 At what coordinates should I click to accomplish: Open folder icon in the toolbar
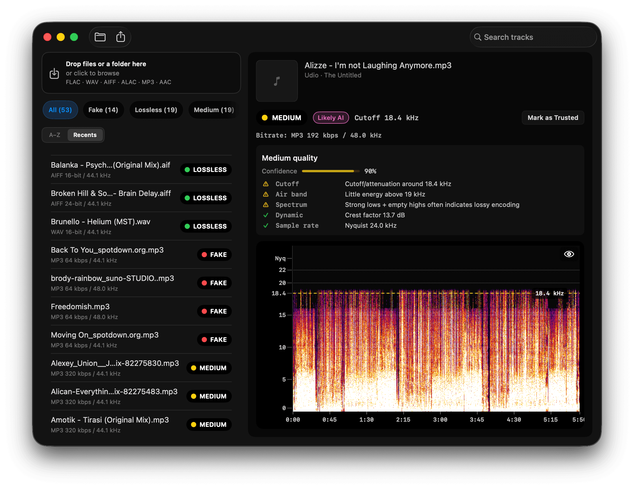coord(100,37)
